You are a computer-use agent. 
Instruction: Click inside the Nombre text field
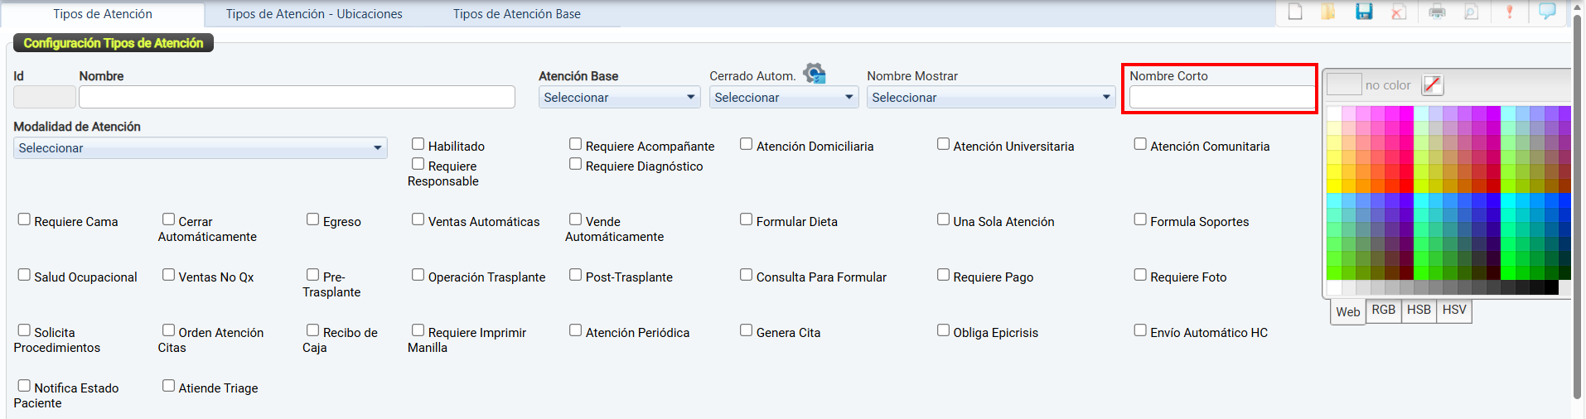(297, 98)
